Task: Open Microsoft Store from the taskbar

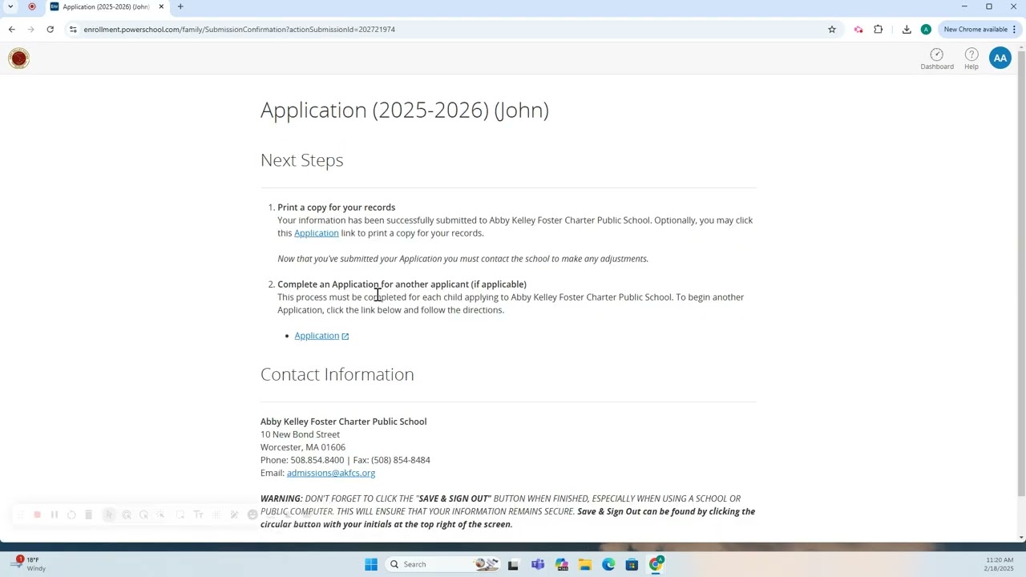Action: (x=632, y=564)
